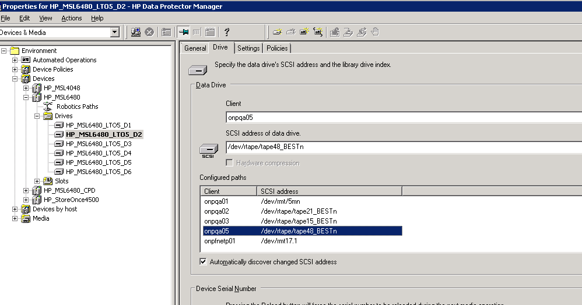Viewport: 582px width, 305px height.
Task: Expand the Device Policies node
Action: [15, 69]
